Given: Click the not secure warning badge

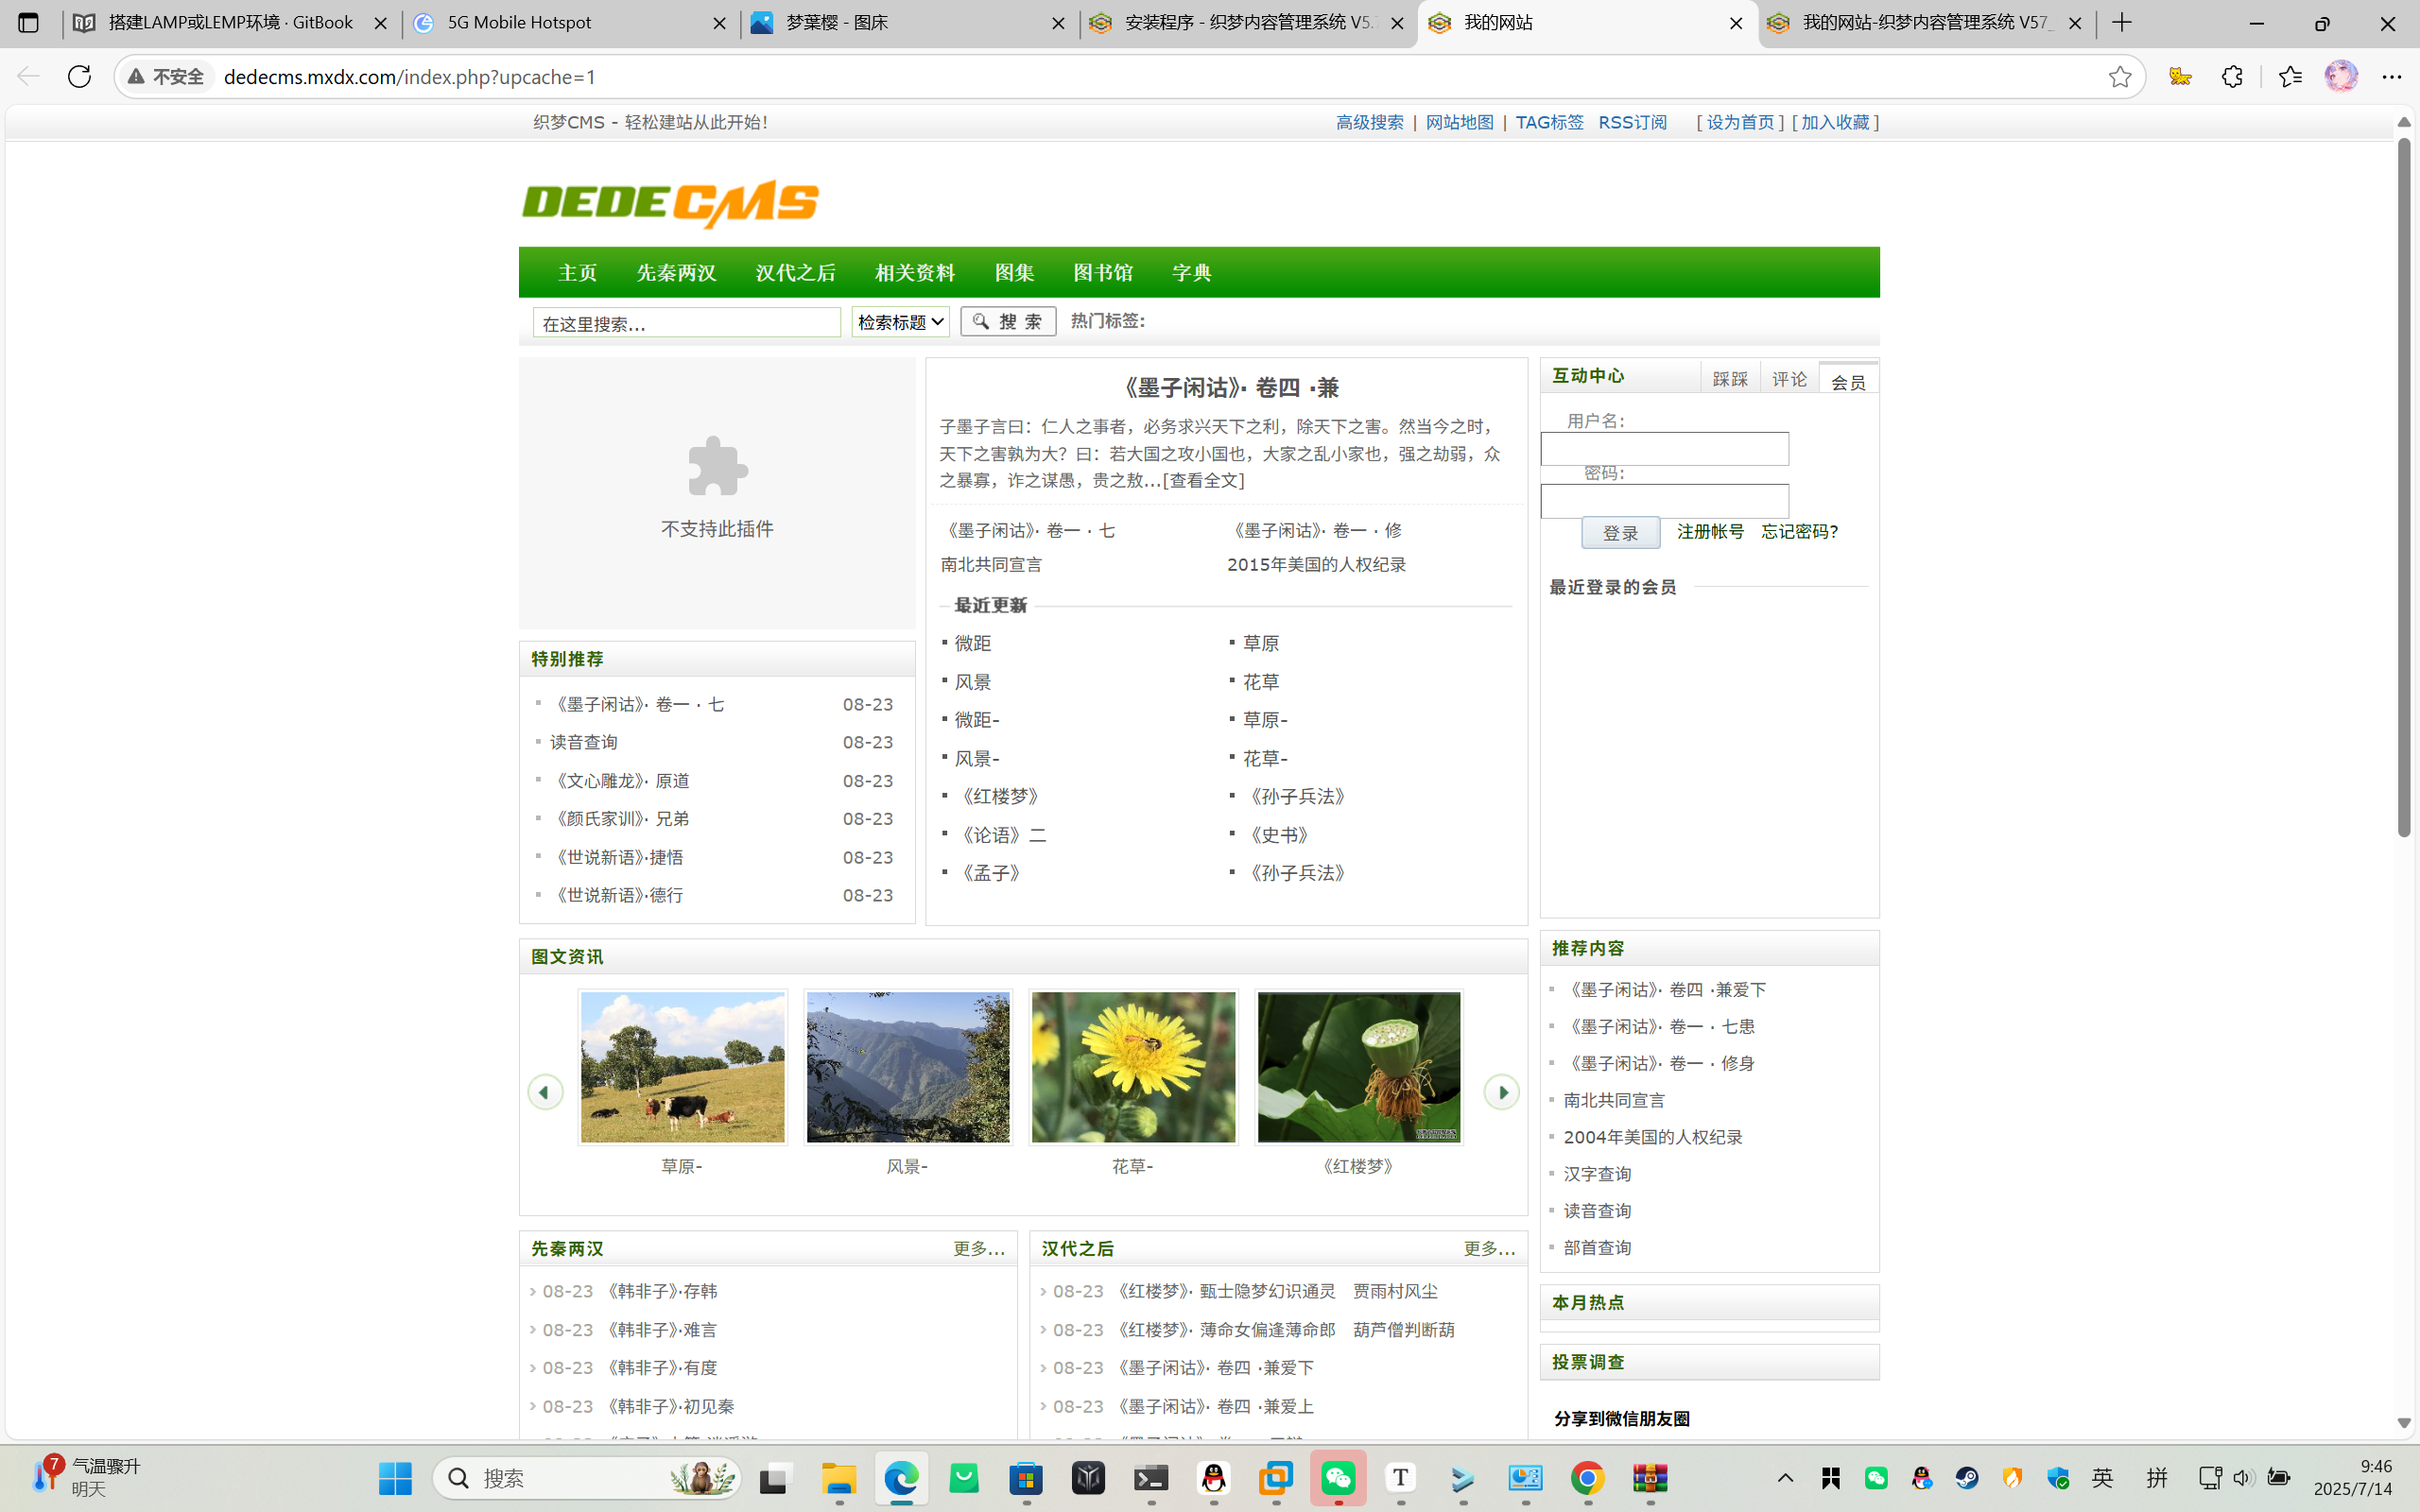Looking at the screenshot, I should pyautogui.click(x=167, y=77).
